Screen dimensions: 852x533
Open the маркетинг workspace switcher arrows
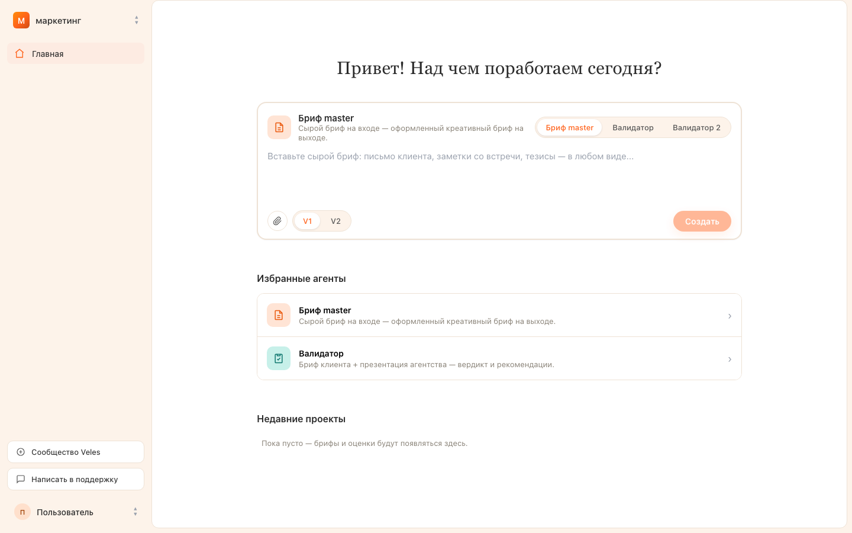pyautogui.click(x=137, y=20)
